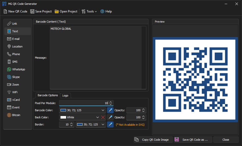Select the Text barcode type
This screenshot has height=146, width=242.
click(18, 31)
